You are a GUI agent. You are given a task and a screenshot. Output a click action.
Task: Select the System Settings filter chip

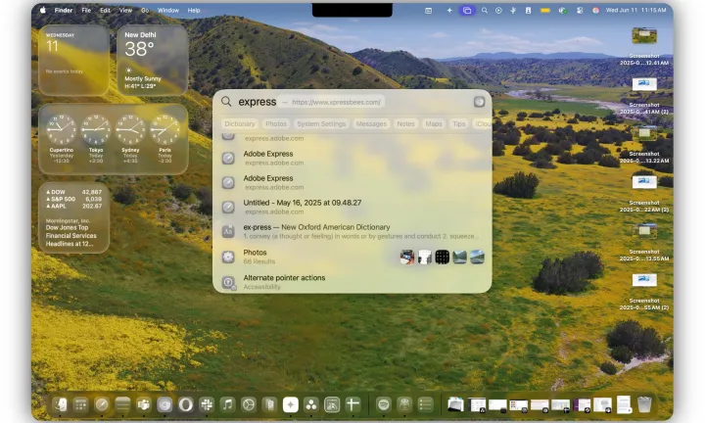pos(321,123)
